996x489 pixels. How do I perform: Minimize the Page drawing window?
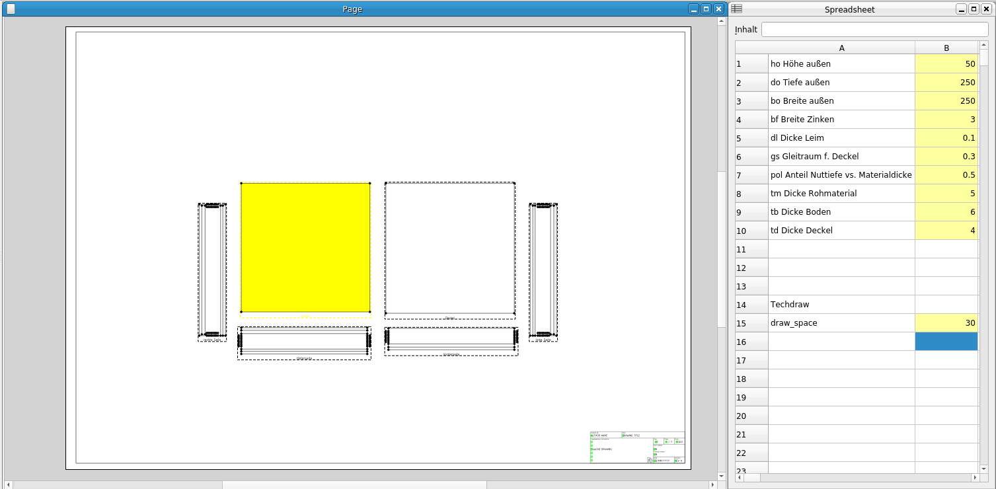tap(693, 9)
